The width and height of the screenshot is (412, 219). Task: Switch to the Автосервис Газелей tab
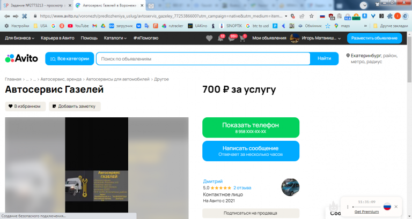click(109, 5)
